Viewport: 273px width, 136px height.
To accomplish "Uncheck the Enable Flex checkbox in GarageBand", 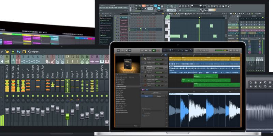I will click(x=143, y=116).
